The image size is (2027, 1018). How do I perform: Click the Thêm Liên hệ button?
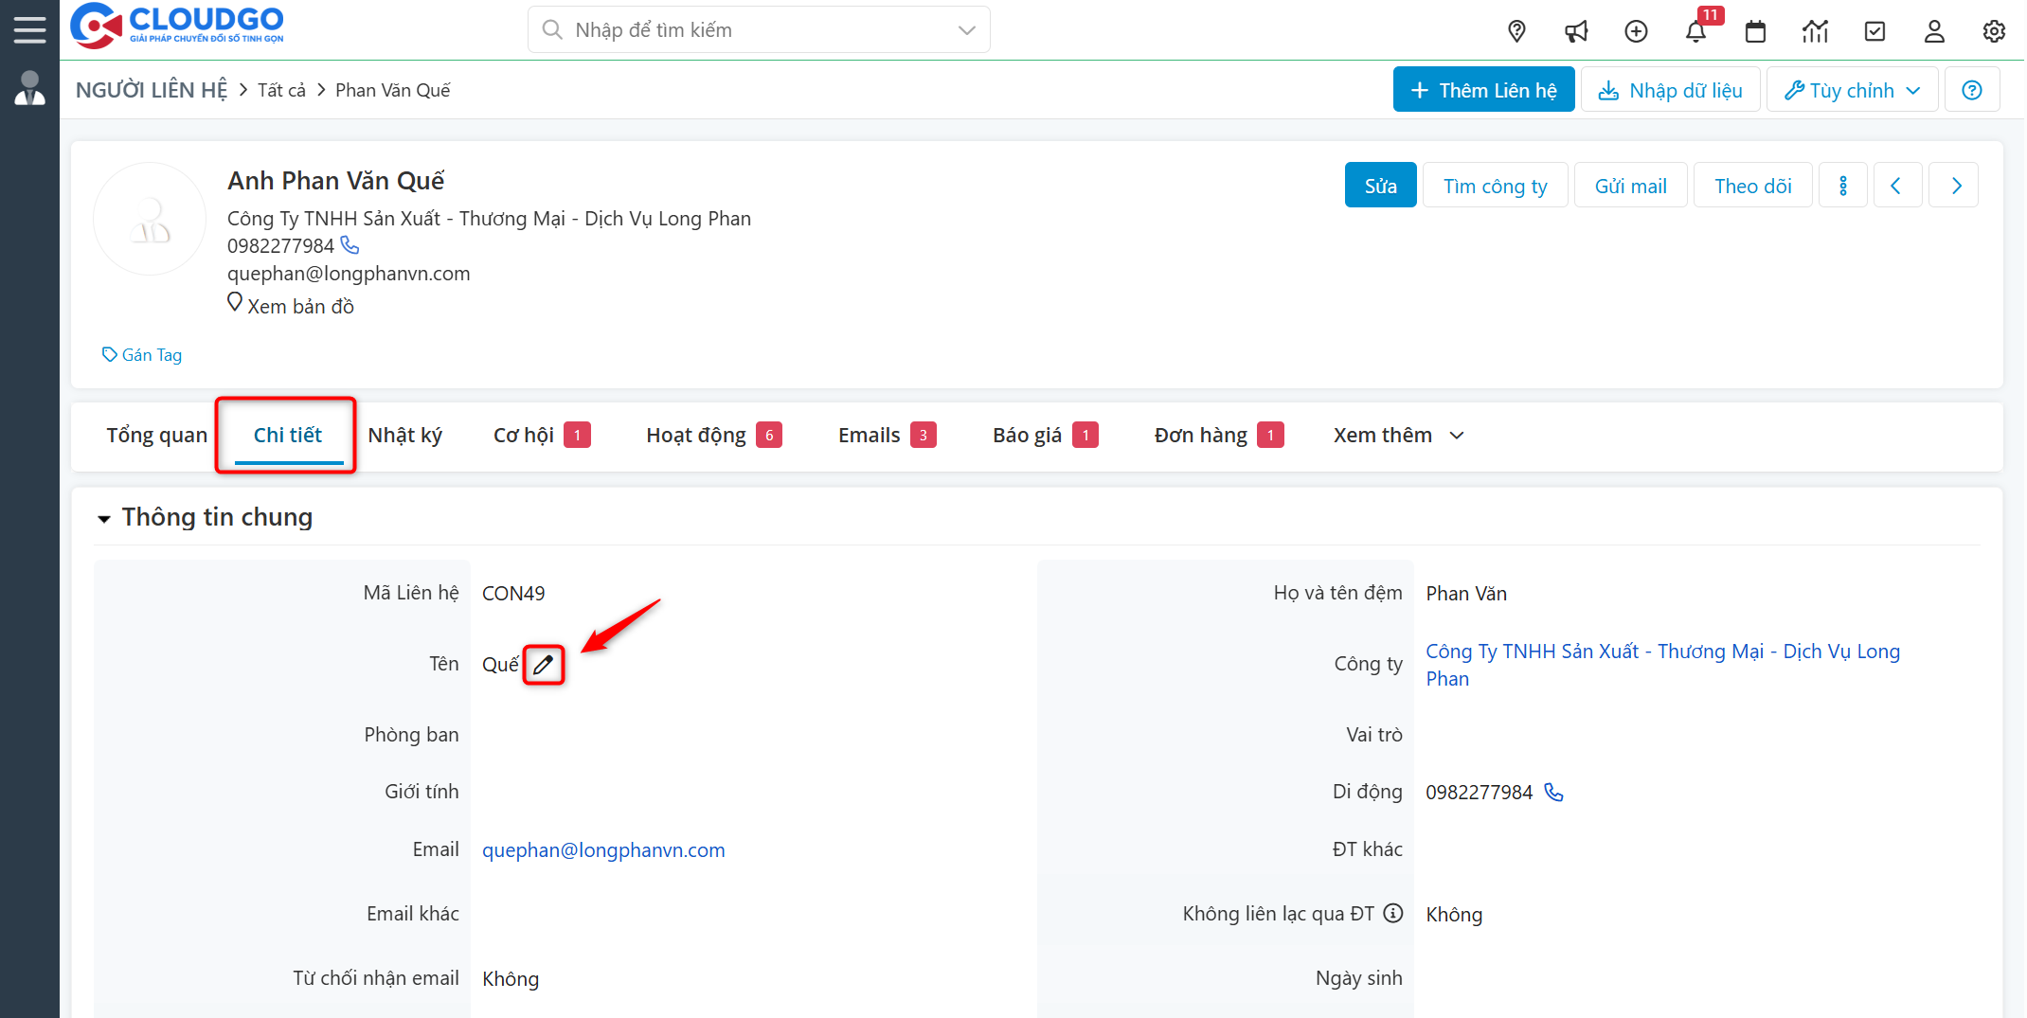1483,89
